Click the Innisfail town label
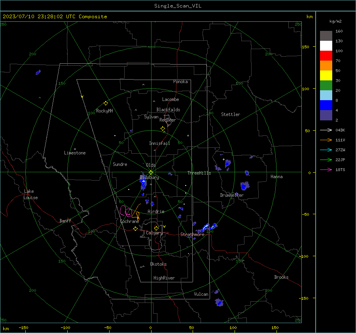This screenshot has width=356, height=333. (159, 143)
